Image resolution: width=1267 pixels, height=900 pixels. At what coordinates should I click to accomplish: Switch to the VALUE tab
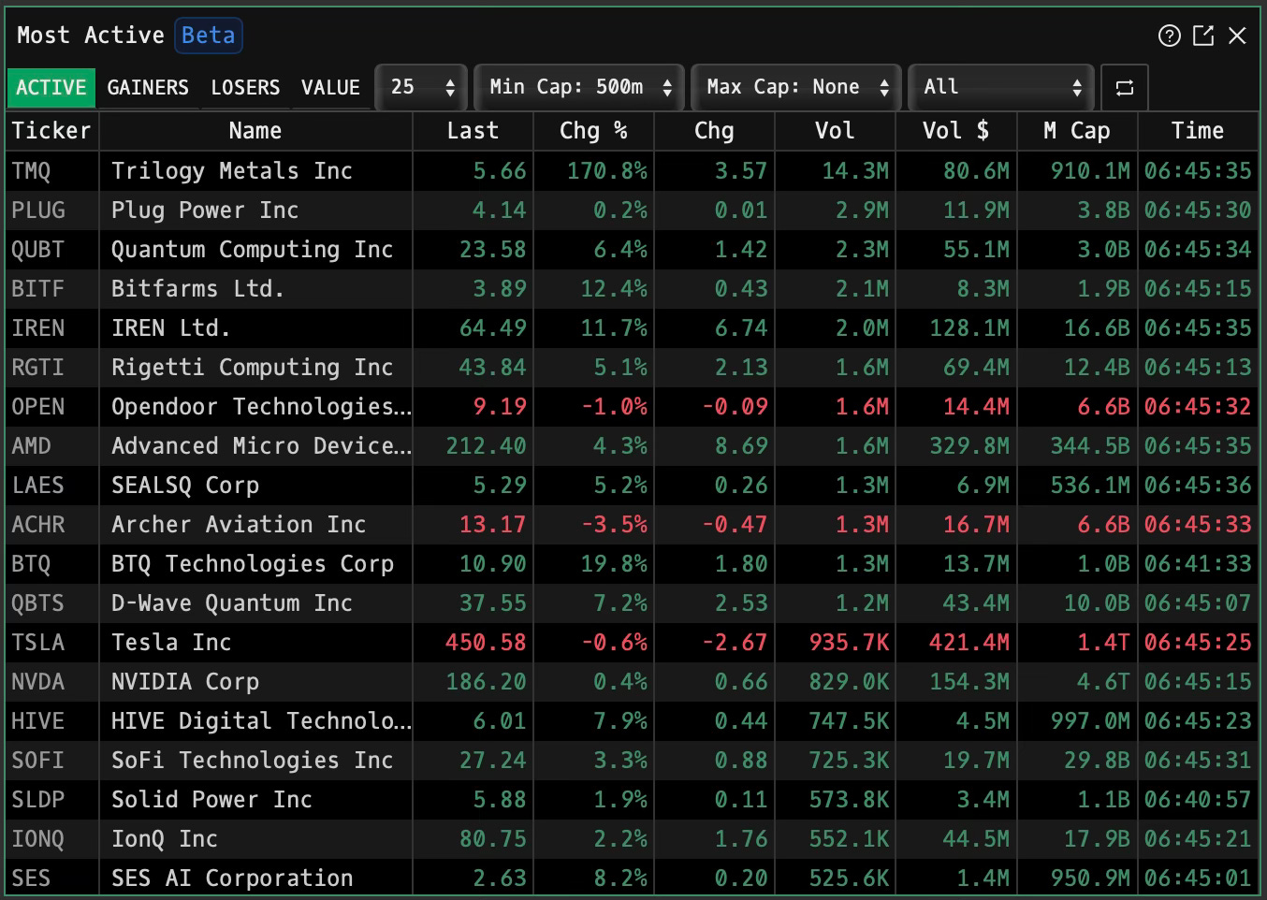click(330, 88)
